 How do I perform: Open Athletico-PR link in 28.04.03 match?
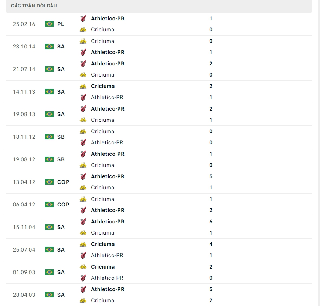(108, 289)
